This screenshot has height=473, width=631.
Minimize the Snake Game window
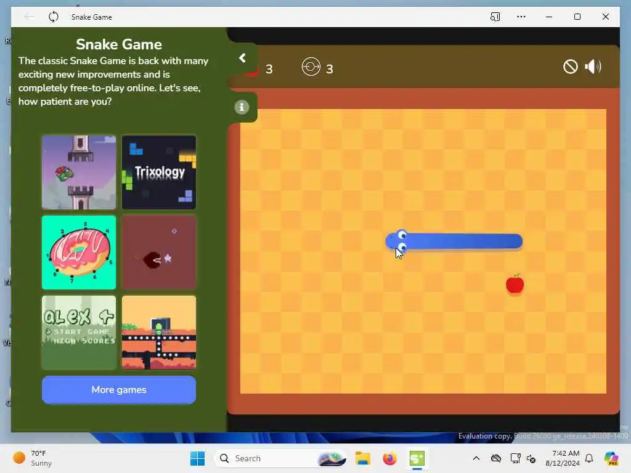[549, 17]
